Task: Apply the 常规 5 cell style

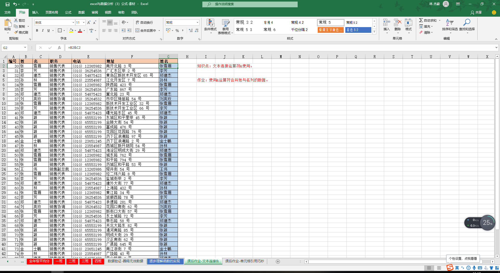Action: tap(330, 22)
